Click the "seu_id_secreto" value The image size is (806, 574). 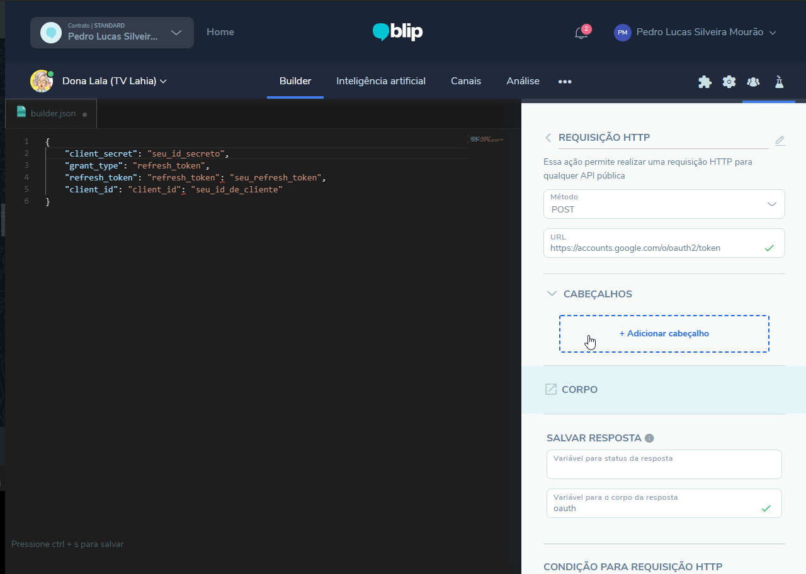pyautogui.click(x=186, y=153)
